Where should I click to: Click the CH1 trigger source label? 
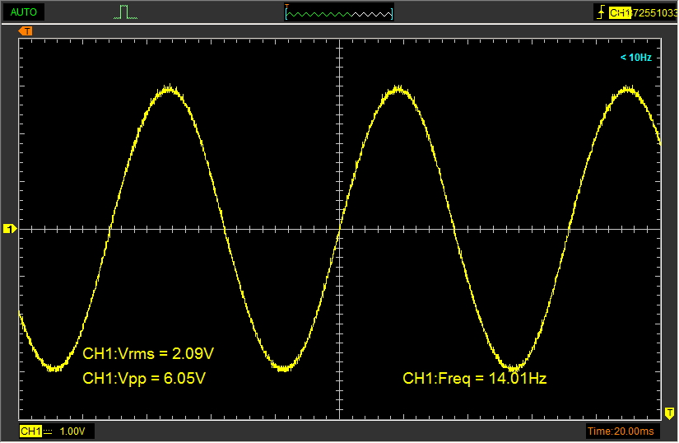click(x=619, y=13)
